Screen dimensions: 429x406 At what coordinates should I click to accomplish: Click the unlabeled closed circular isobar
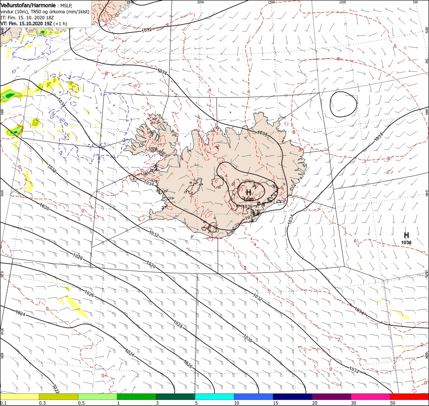coord(343,104)
